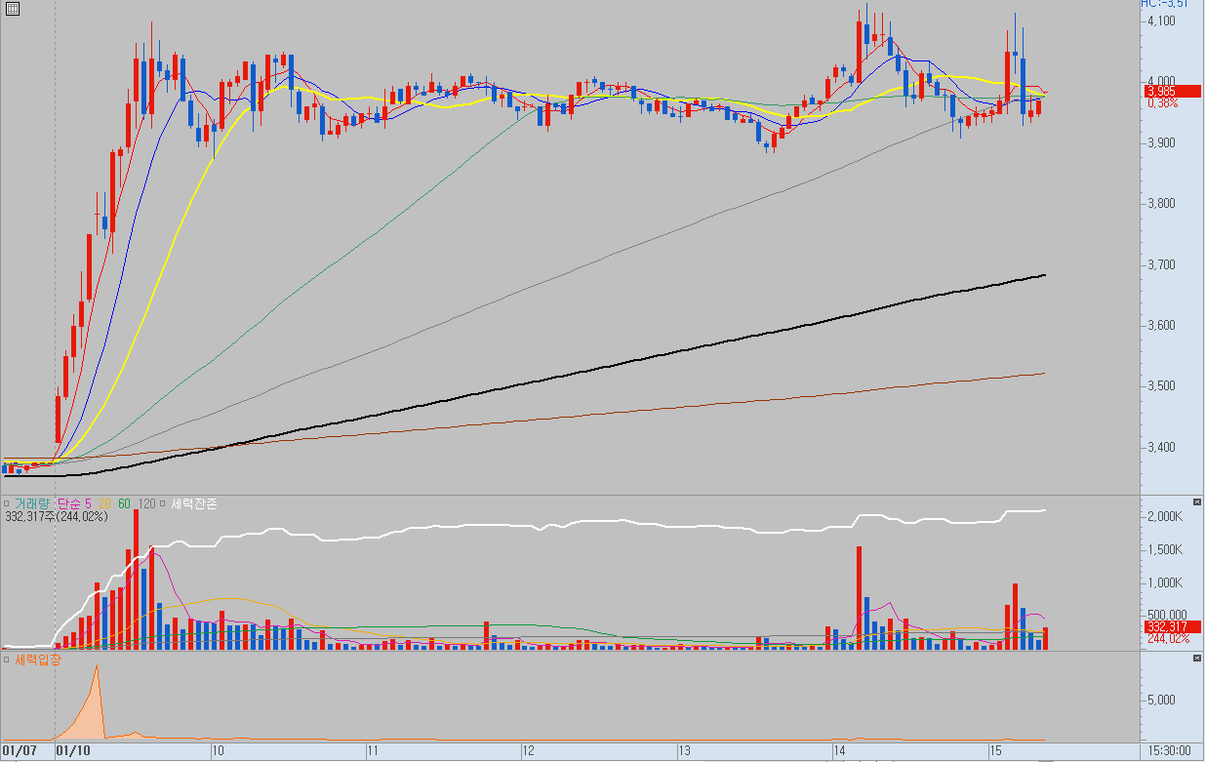Viewport: 1205px width, 762px height.
Task: Select the orange 세력입장 indicator label
Action: (x=37, y=661)
